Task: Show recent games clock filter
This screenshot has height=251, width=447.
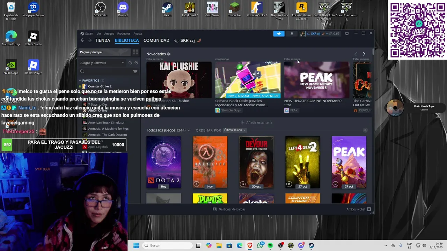Action: pos(130,63)
